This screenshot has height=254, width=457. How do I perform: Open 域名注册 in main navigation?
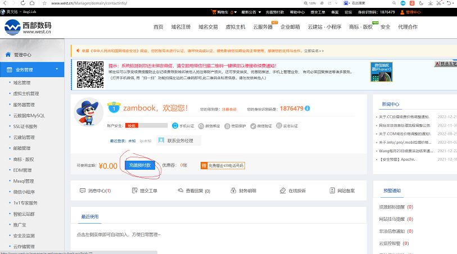click(180, 27)
